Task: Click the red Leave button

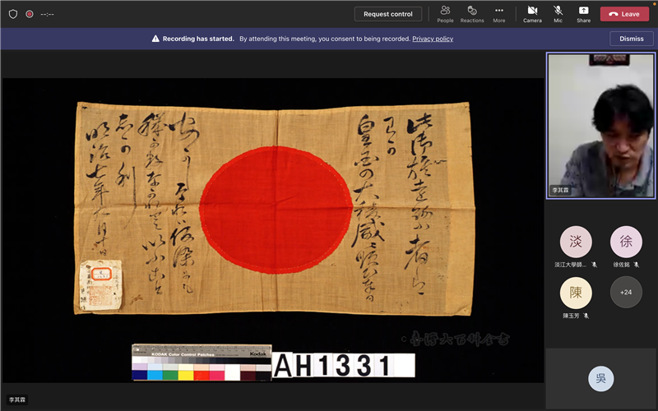Action: 624,14
